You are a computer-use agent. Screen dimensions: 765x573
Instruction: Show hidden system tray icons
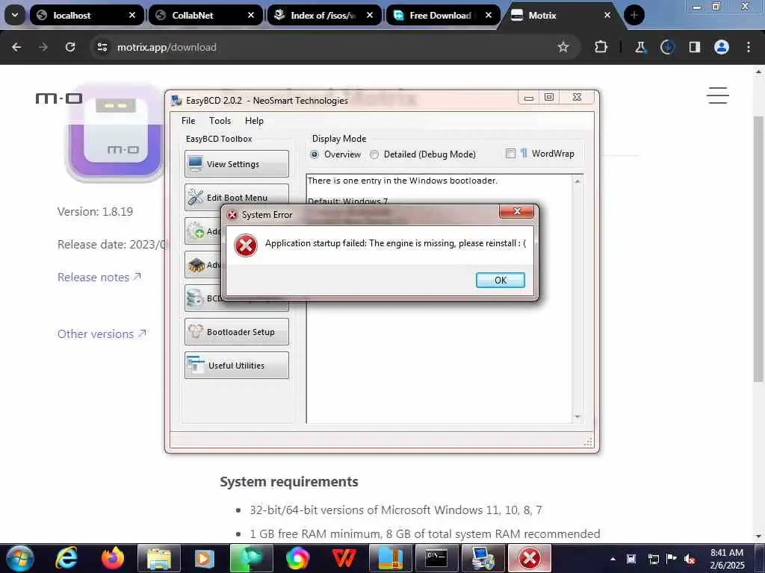coord(613,559)
